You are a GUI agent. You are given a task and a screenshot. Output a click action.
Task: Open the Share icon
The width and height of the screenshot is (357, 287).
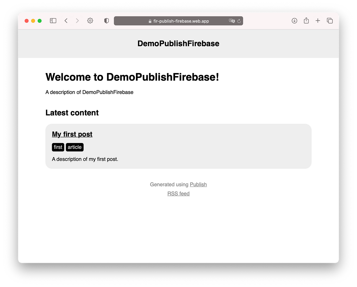306,20
